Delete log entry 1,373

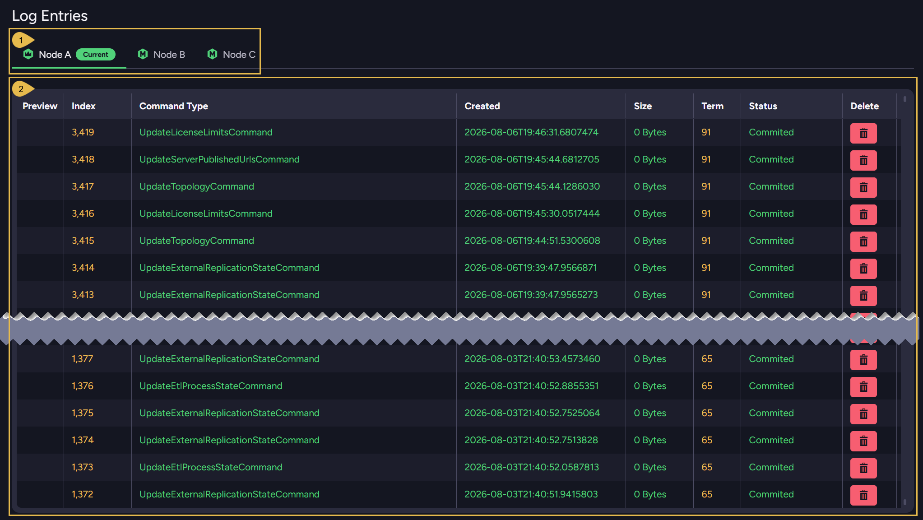coord(863,468)
